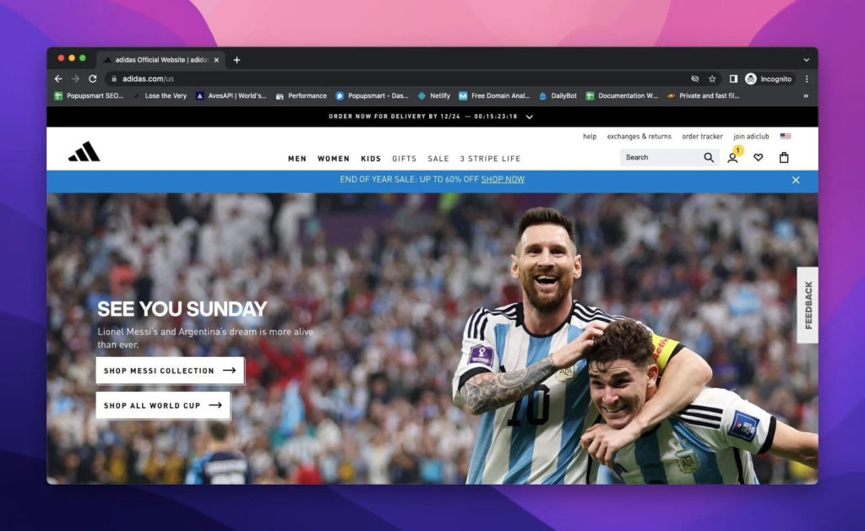The image size is (865, 531).
Task: Close the adidas Official Website tab
Action: [216, 60]
